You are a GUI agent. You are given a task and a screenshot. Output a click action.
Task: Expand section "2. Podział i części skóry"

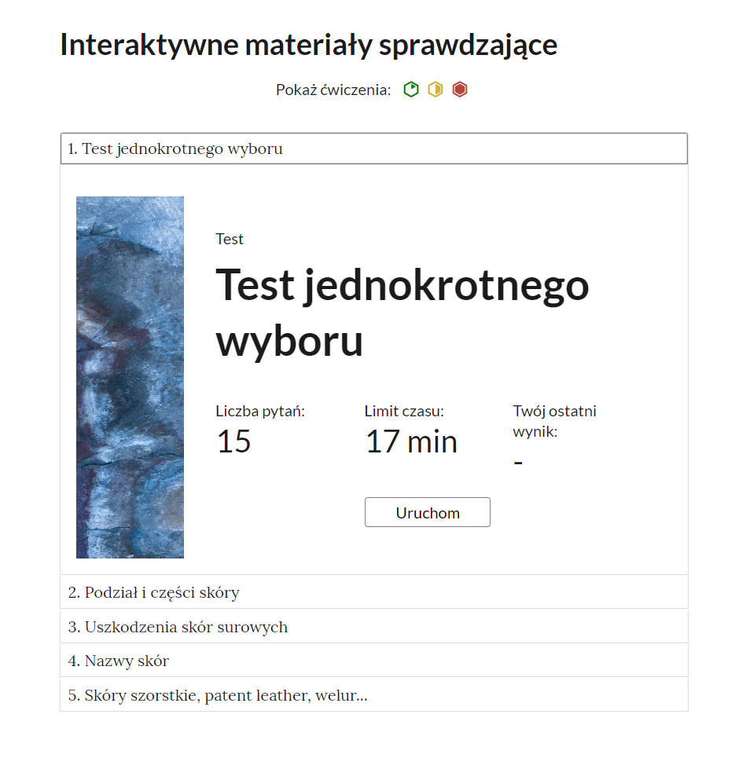374,591
